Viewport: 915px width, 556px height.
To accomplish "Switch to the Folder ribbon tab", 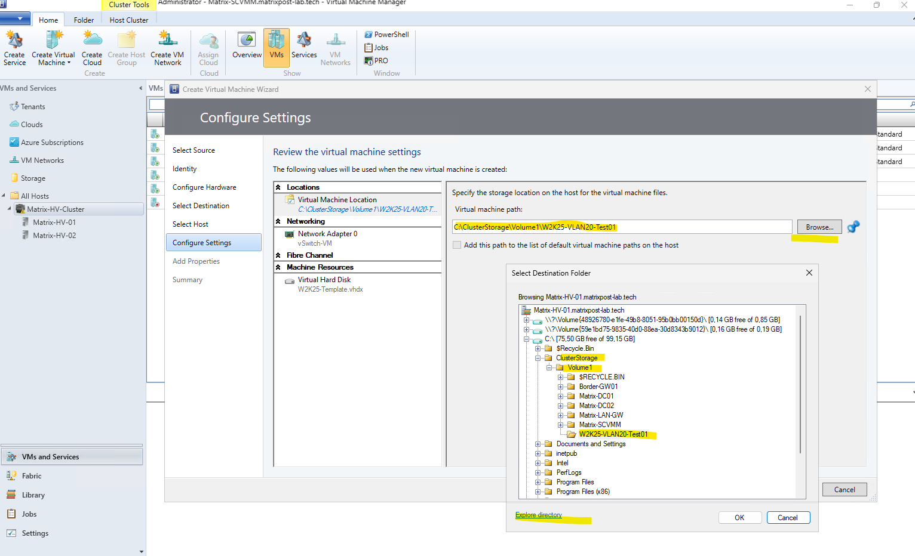I will (x=84, y=20).
